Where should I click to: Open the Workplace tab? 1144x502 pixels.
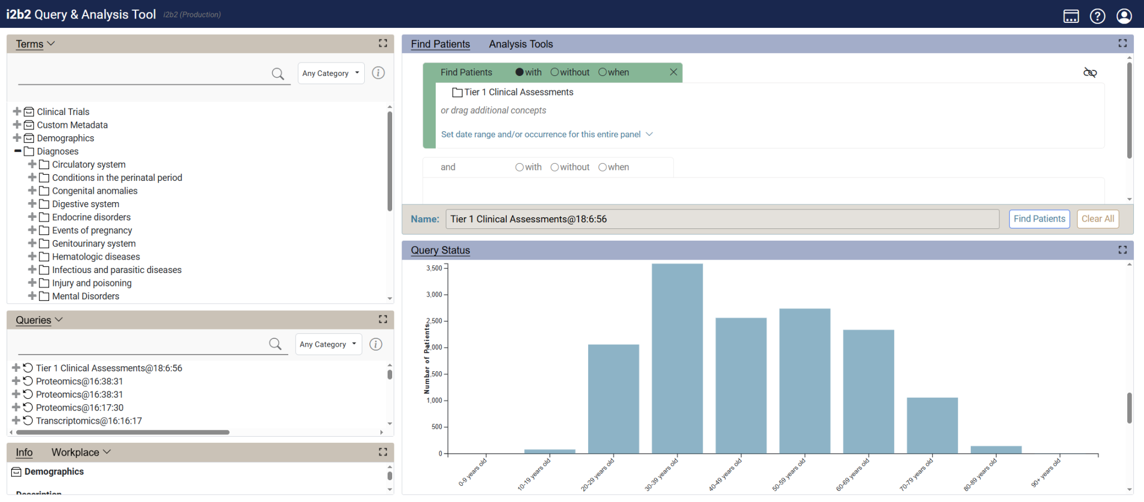[75, 452]
